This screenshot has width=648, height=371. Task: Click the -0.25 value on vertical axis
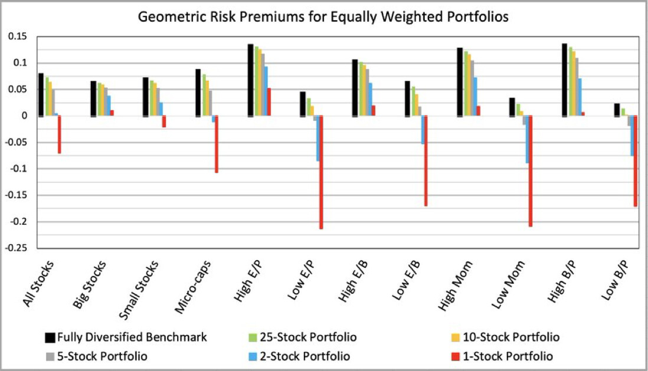pyautogui.click(x=24, y=248)
